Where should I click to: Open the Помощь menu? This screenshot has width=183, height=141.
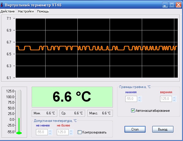tap(43, 11)
